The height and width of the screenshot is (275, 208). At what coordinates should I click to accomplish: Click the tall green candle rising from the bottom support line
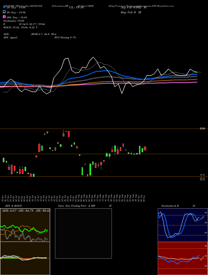[x=90, y=170]
